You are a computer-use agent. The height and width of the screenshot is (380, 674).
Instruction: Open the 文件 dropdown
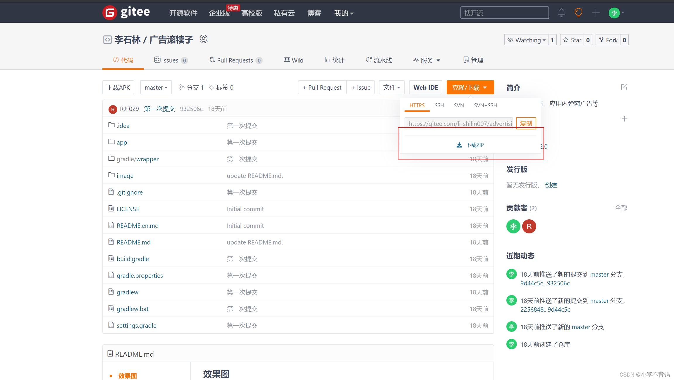click(391, 87)
